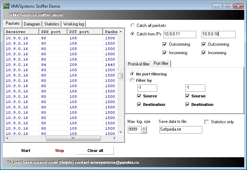Select the No port filtering option

click(x=132, y=74)
